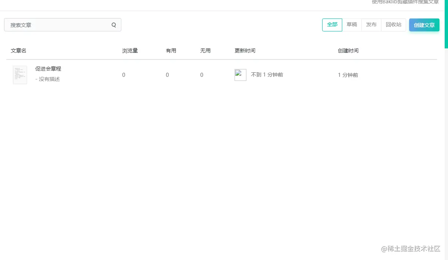Screen dimensions: 448x260
Task: Switch to the 发布 tab
Action: (x=371, y=25)
